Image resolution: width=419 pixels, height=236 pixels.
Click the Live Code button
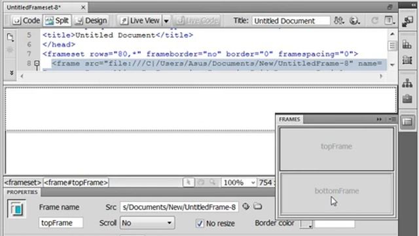(x=197, y=20)
